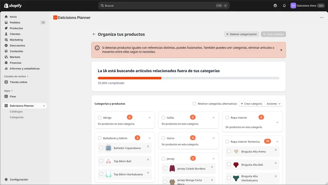The width and height of the screenshot is (328, 185).
Task: Click the Markets sidebar icon
Action: [6, 57]
